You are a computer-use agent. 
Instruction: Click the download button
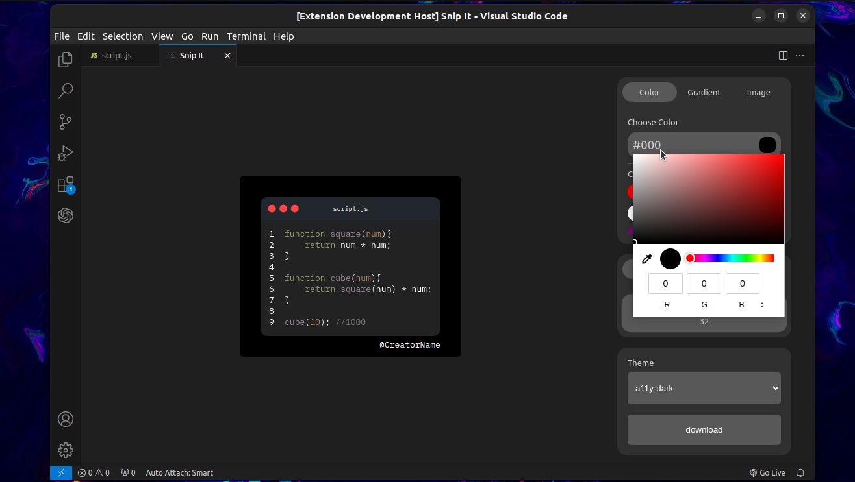coord(704,429)
